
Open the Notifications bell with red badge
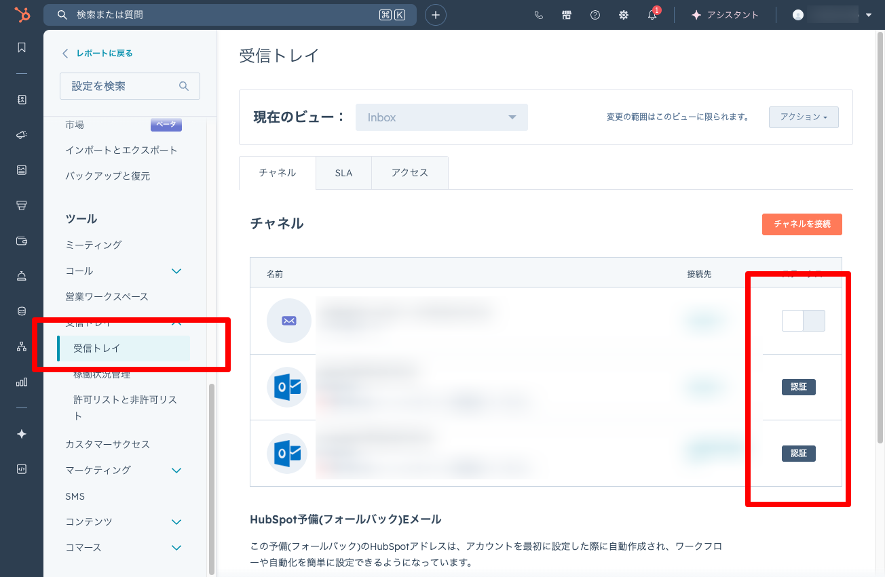(653, 14)
